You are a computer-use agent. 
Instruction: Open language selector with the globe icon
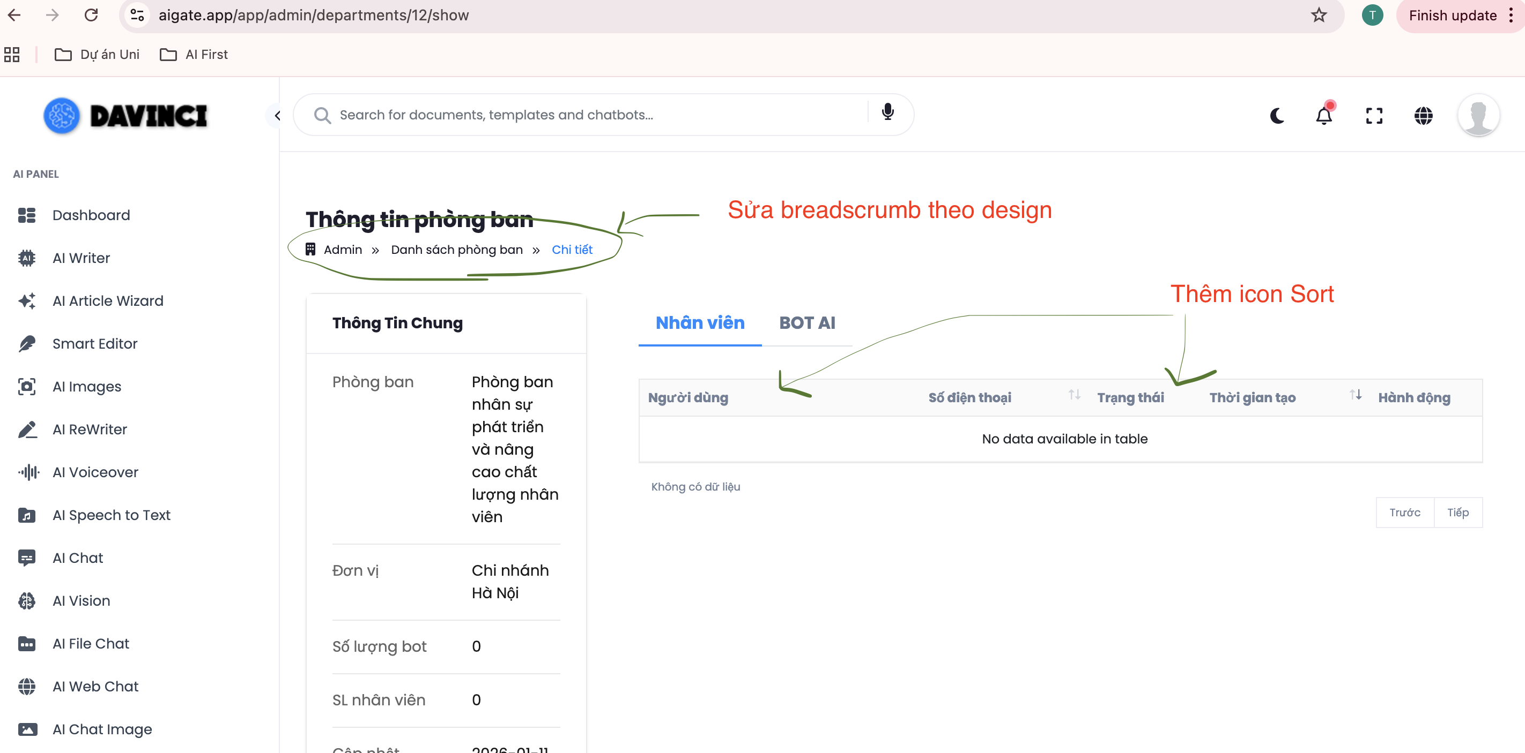[1423, 115]
